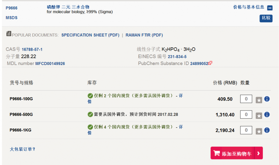Click quantity field for P9666-100G
Image resolution: width=279 pixels, height=165 pixels.
246,99
